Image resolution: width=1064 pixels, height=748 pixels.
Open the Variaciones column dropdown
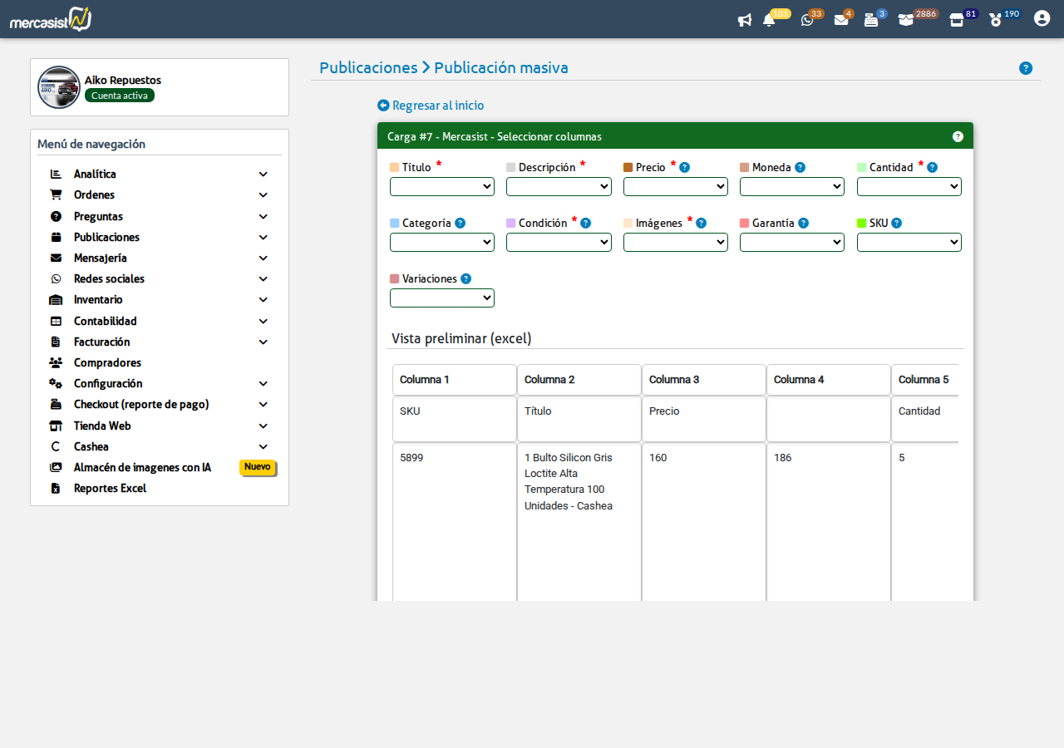point(442,298)
